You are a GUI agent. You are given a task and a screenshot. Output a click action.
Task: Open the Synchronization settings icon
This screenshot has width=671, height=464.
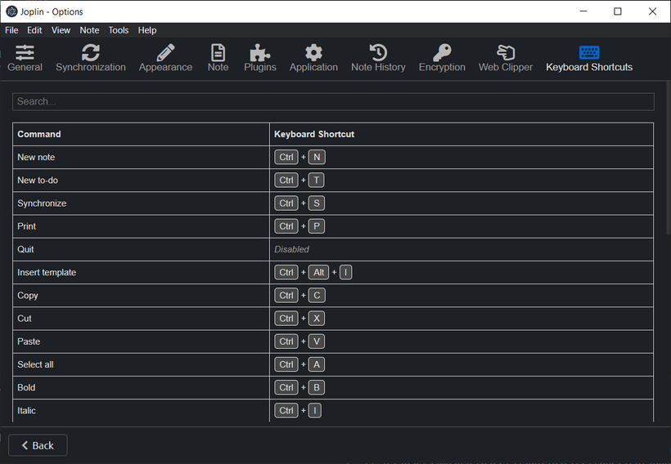91,53
